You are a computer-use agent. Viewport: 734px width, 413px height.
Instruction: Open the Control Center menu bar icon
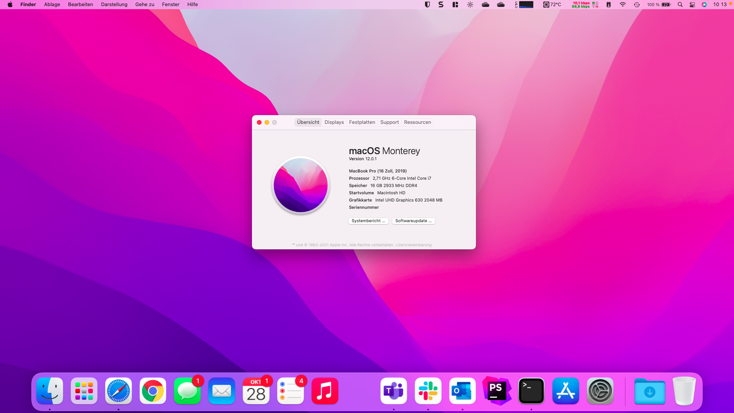(692, 5)
